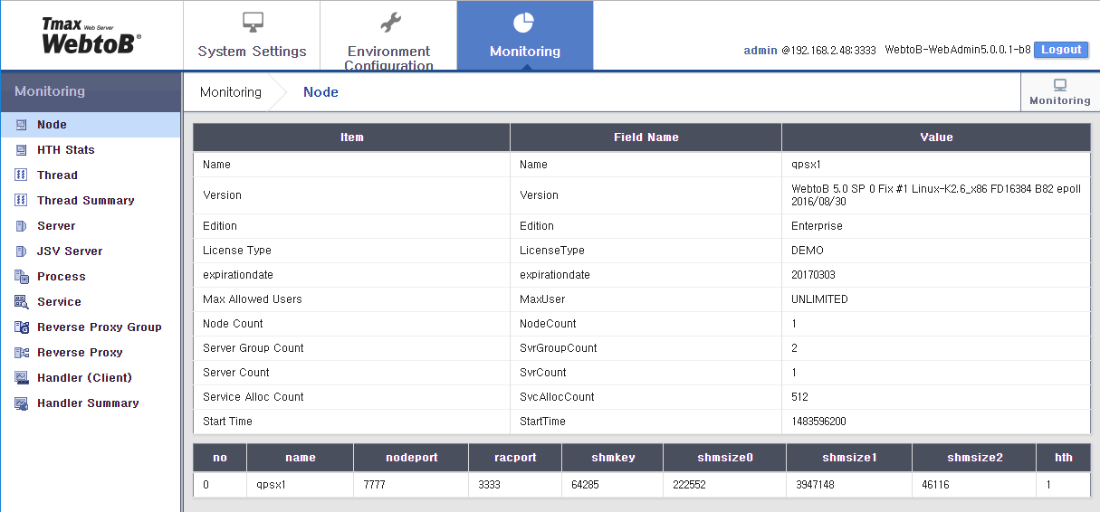Click the Monitoring breadcrumb link
The width and height of the screenshot is (1100, 512).
(231, 92)
